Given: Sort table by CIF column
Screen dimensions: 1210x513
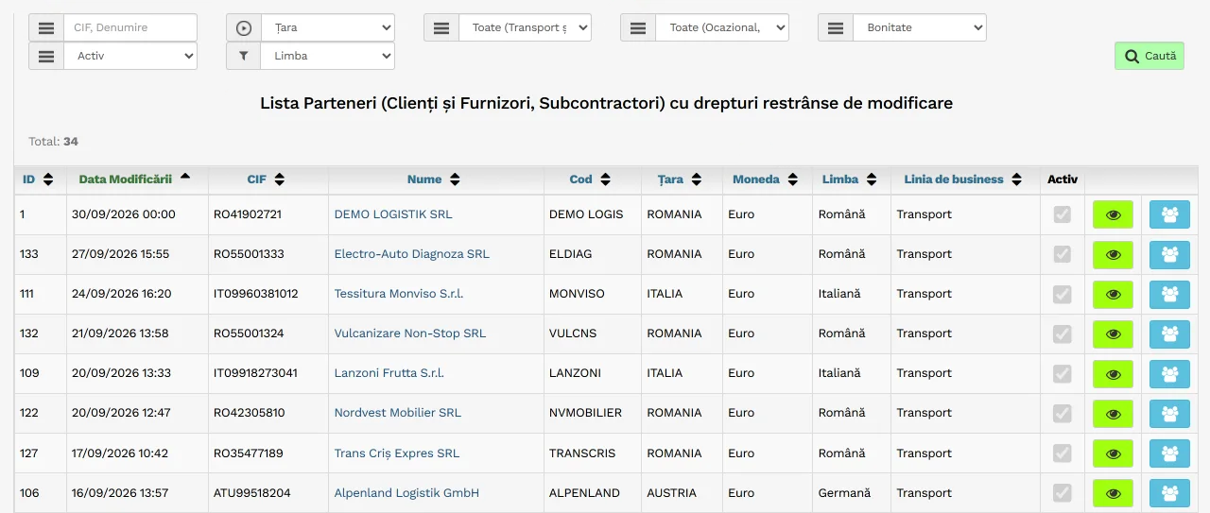Looking at the screenshot, I should (x=267, y=180).
